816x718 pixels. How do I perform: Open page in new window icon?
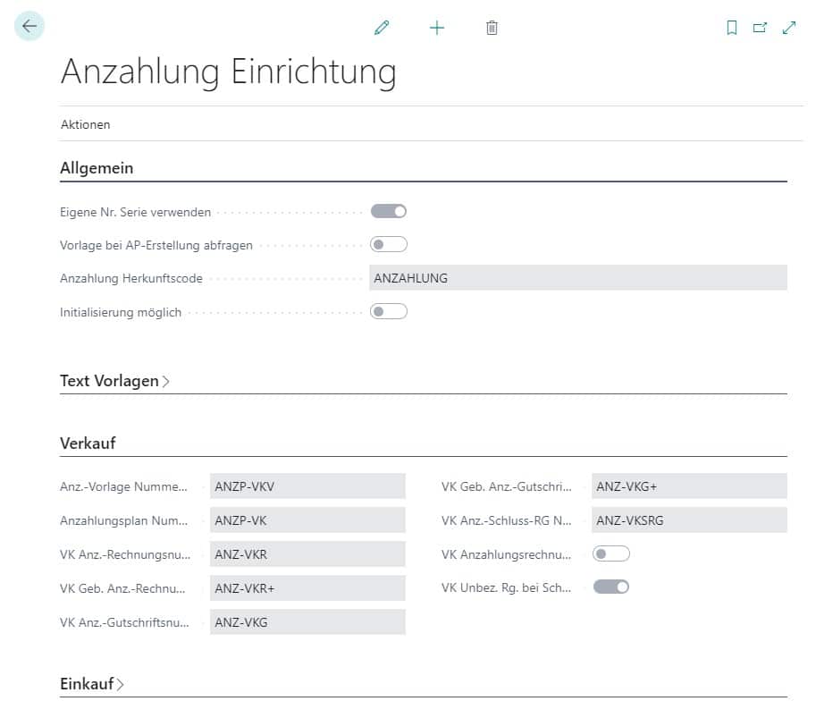point(760,27)
